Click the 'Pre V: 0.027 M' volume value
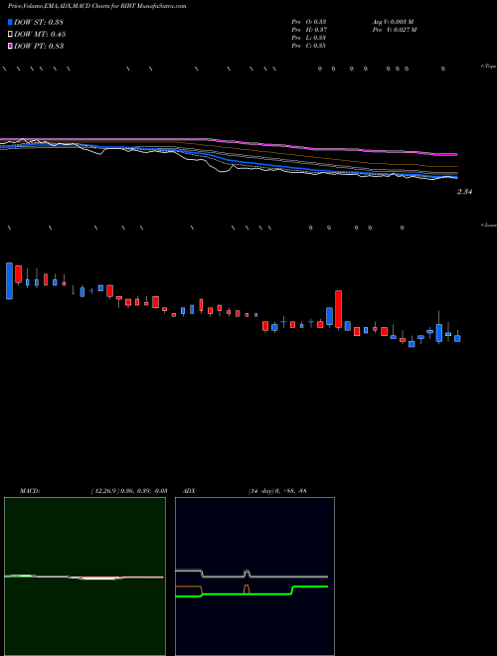Screen dimensions: 497x656 (x=394, y=30)
